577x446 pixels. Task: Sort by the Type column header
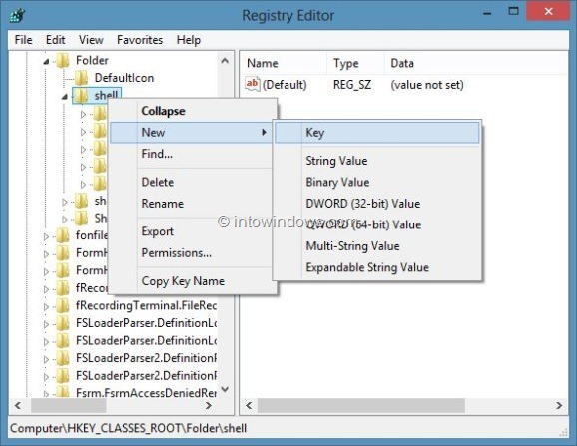pyautogui.click(x=355, y=63)
